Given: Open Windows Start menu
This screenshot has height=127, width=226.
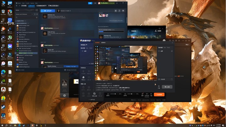Looking at the screenshot, I should coord(2,125).
